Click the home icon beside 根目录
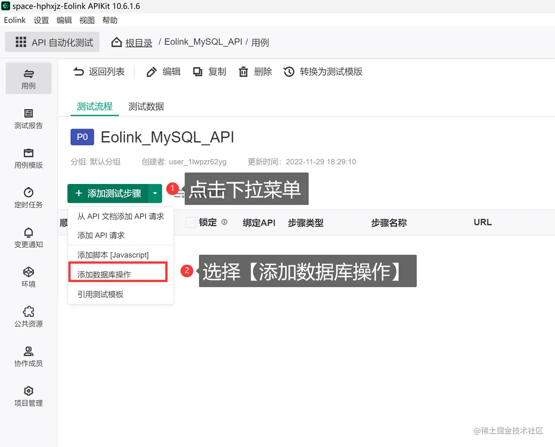Screen dimensions: 555x447 tap(116, 42)
